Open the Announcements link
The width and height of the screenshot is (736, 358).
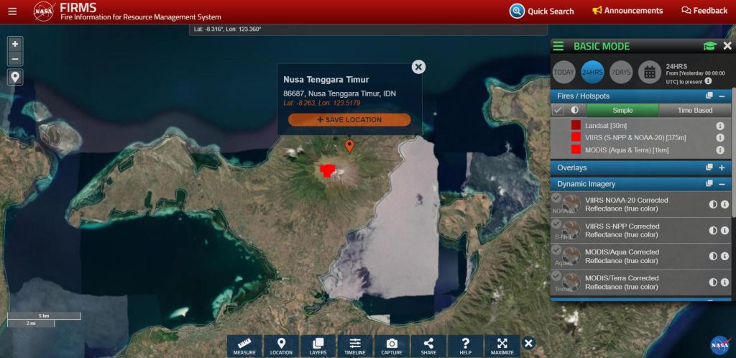click(x=627, y=11)
